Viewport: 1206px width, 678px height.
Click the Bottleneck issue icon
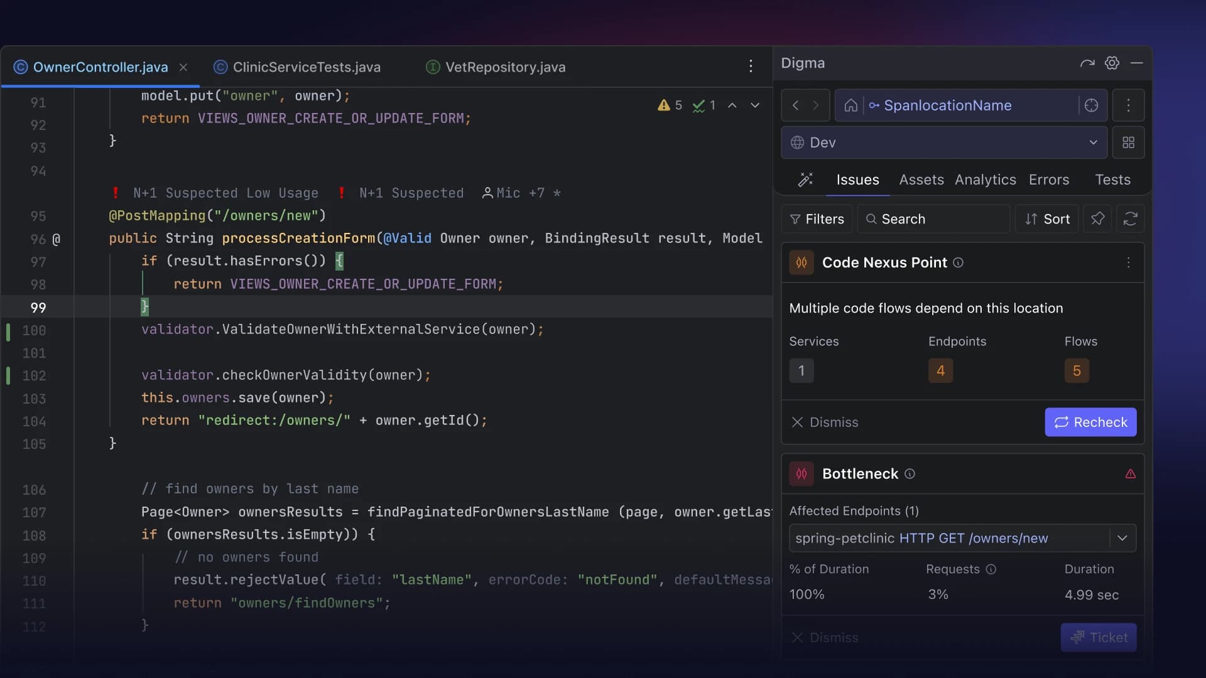pos(801,474)
